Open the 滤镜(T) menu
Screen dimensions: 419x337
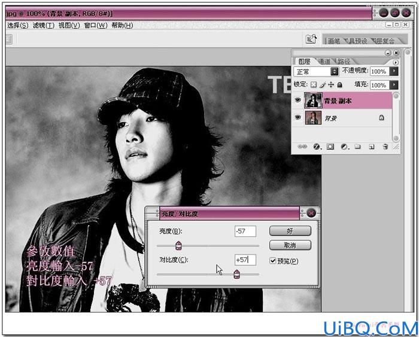[44, 25]
